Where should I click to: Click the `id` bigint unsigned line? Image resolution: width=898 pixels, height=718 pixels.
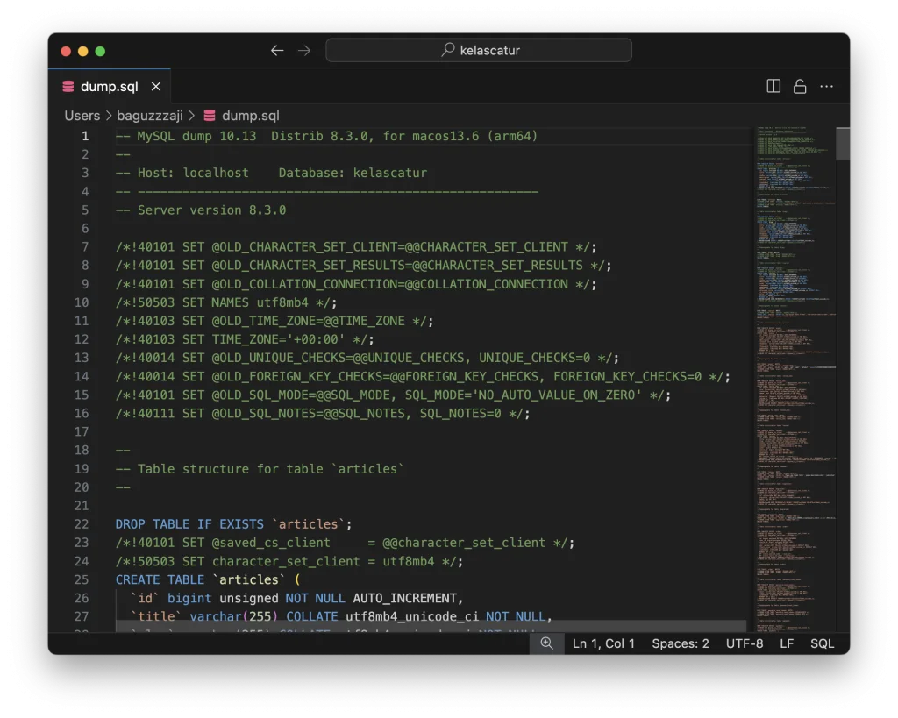[296, 598]
